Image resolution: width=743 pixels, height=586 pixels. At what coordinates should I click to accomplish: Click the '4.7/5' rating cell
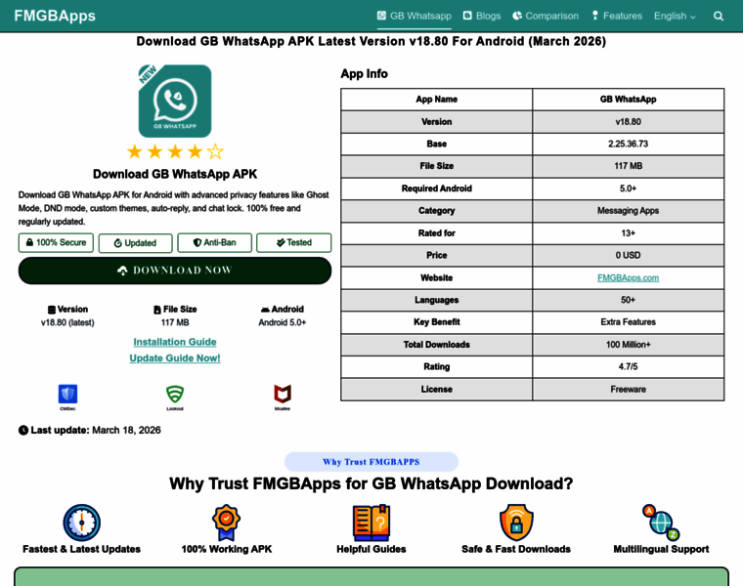[628, 367]
